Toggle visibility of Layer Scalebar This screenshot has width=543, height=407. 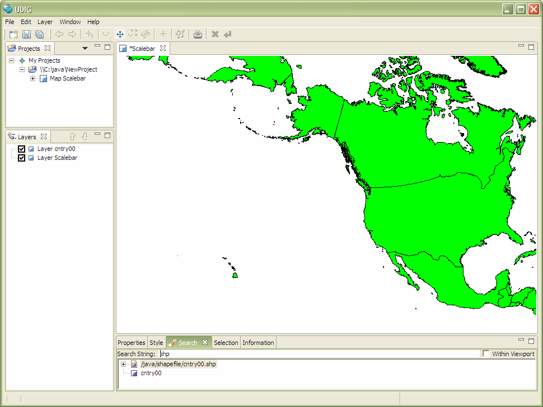(x=22, y=158)
